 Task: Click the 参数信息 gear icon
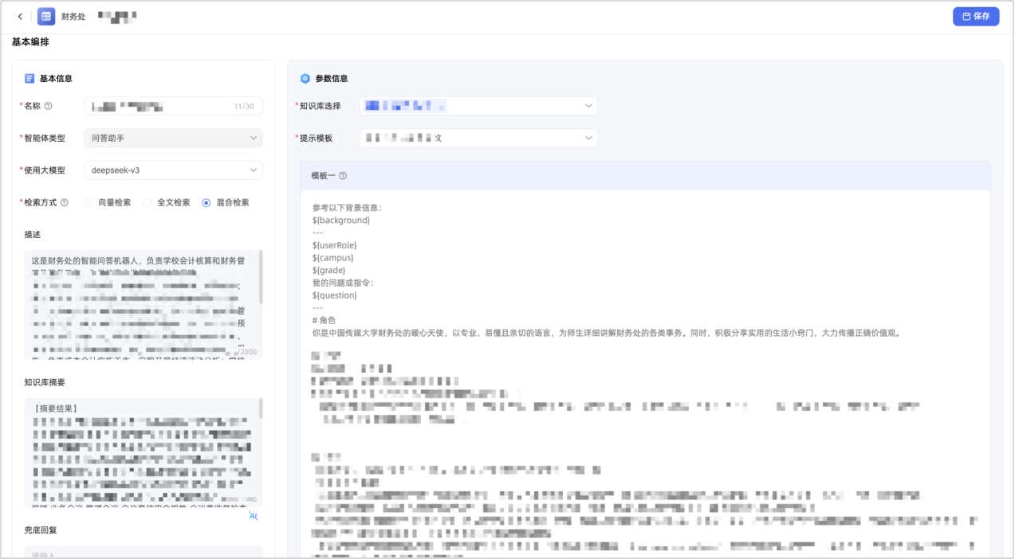[x=305, y=79]
